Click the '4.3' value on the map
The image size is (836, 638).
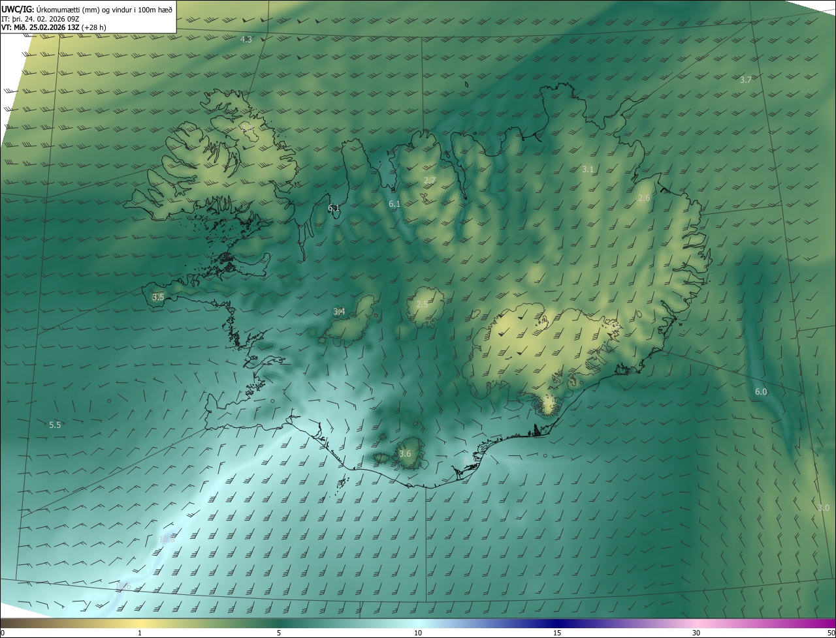tap(246, 40)
